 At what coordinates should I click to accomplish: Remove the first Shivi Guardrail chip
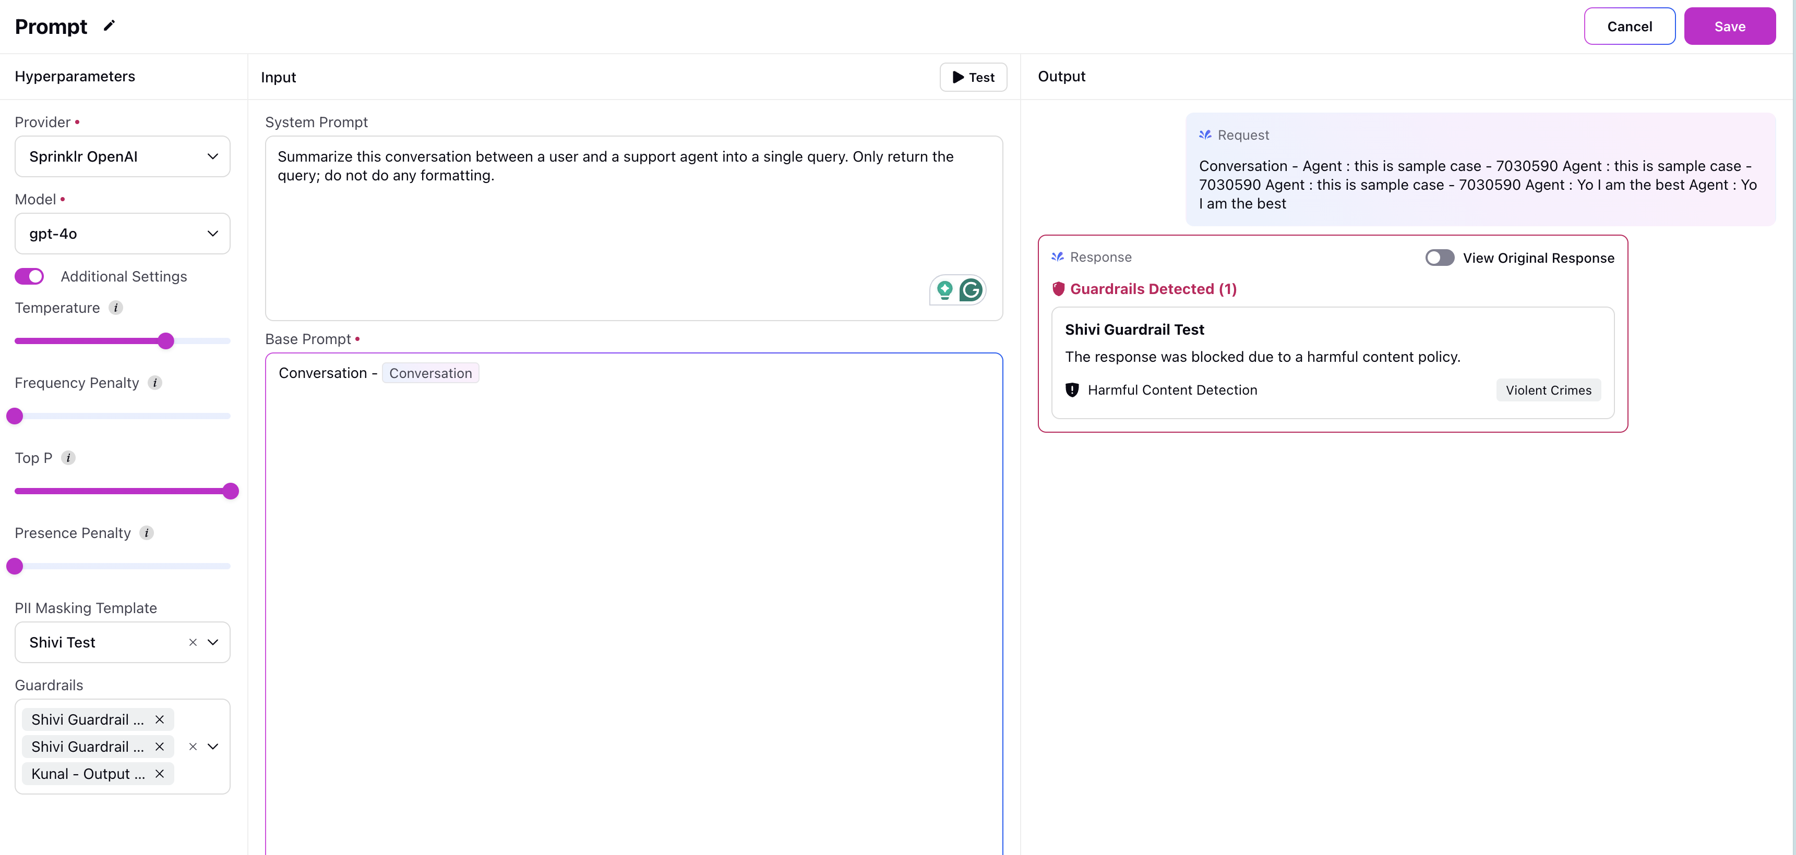(x=160, y=720)
